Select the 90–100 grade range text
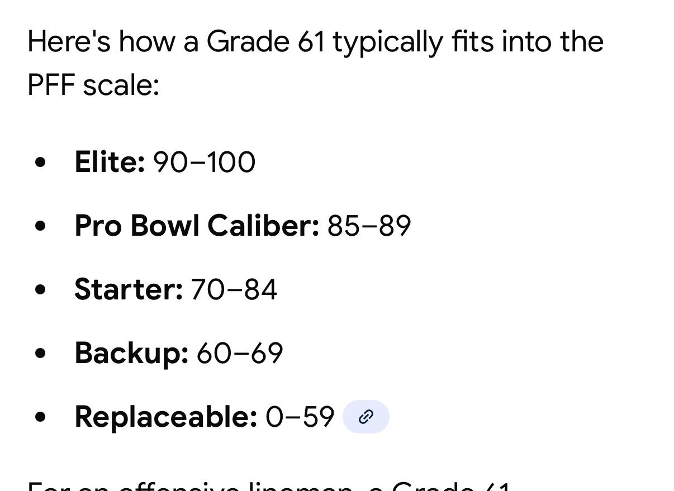 (x=204, y=163)
